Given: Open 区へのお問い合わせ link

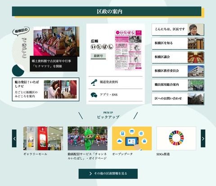Looking at the screenshot, I should pyautogui.click(x=178, y=98).
